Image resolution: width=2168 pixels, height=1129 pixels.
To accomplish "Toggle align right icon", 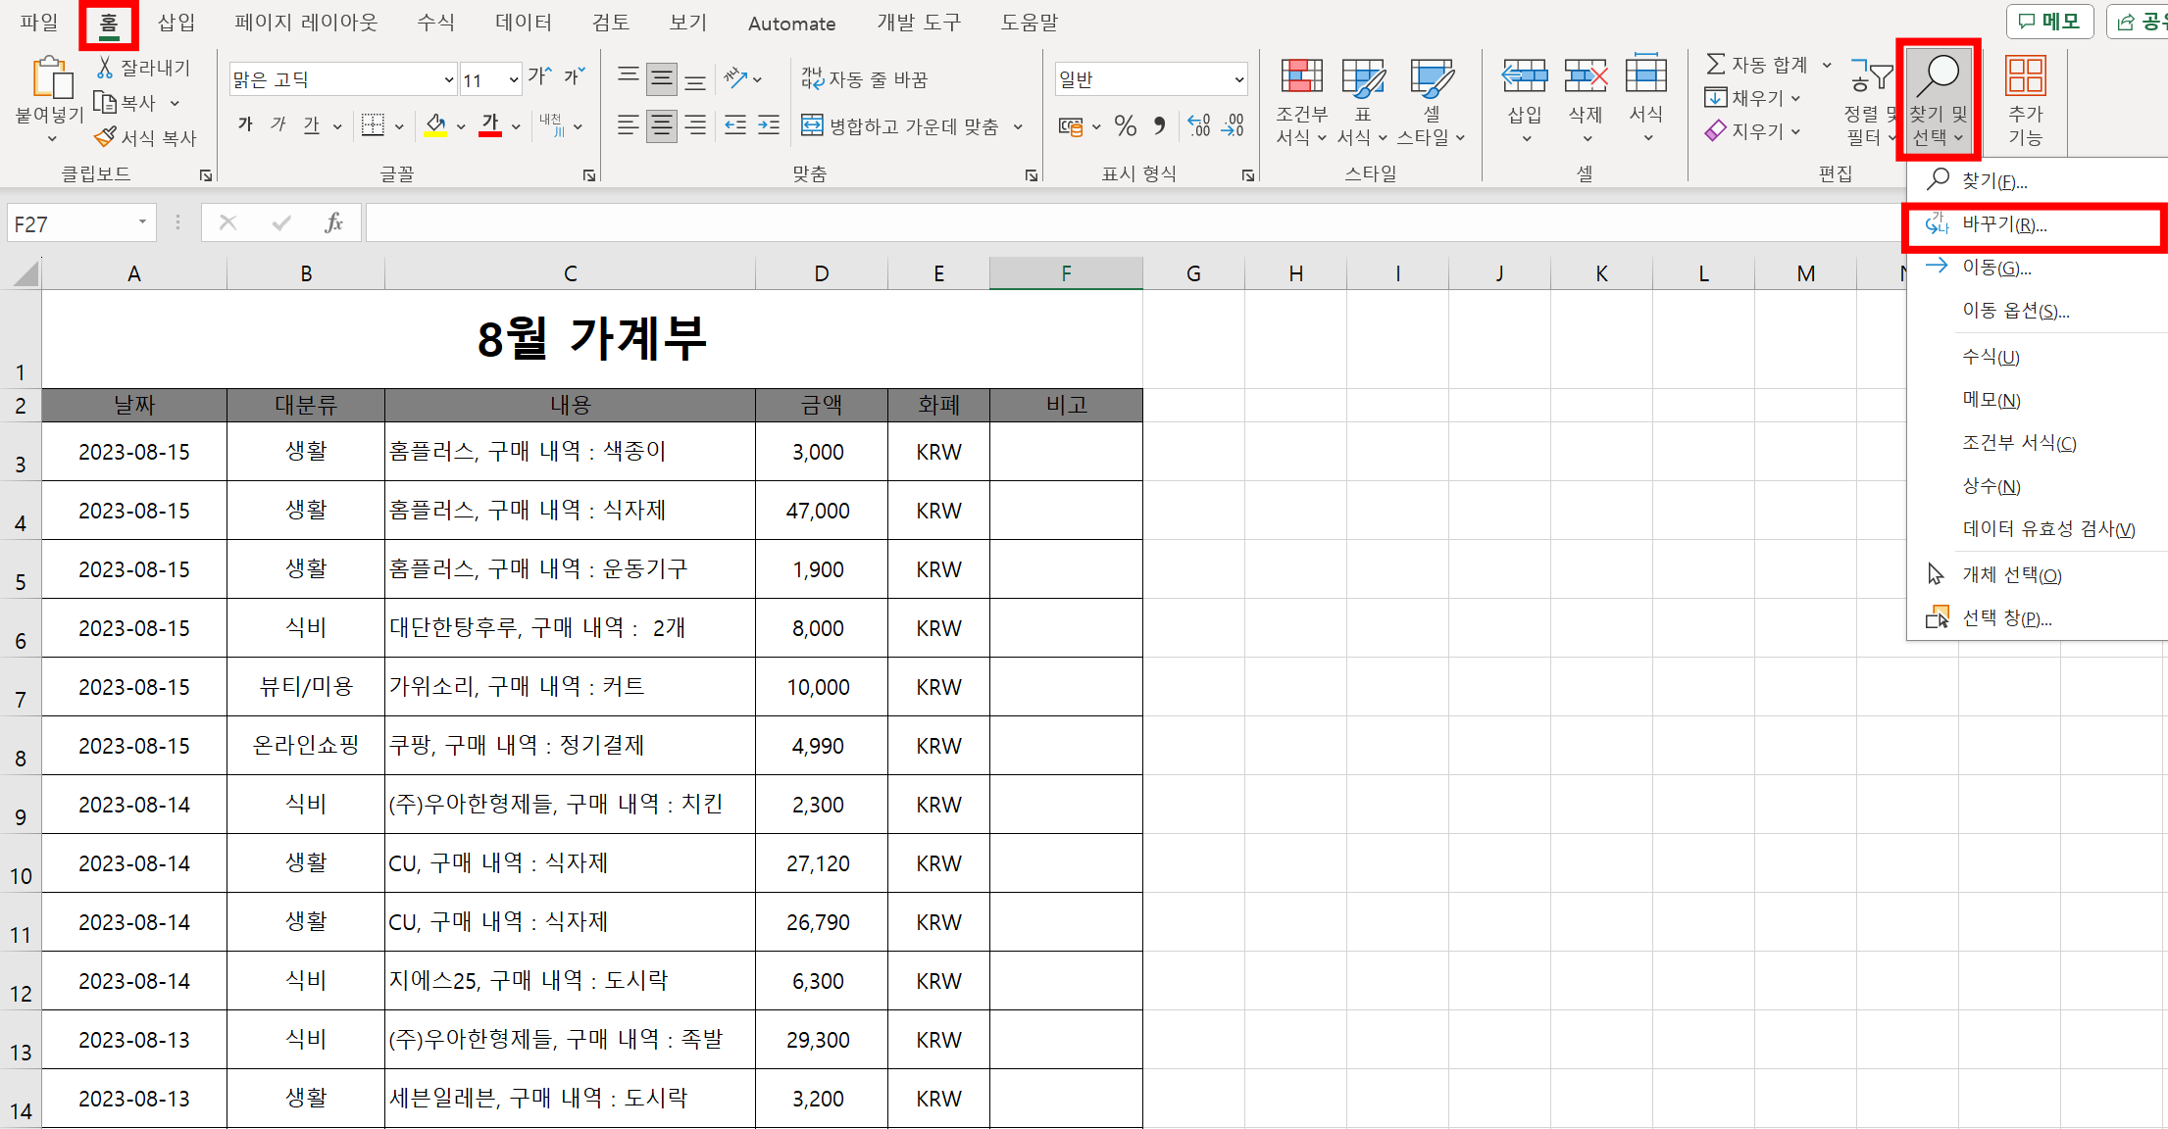I will [695, 125].
